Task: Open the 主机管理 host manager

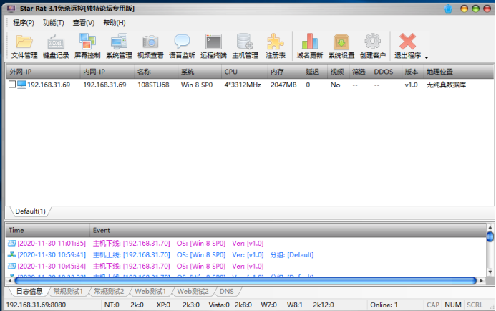Action: (245, 47)
